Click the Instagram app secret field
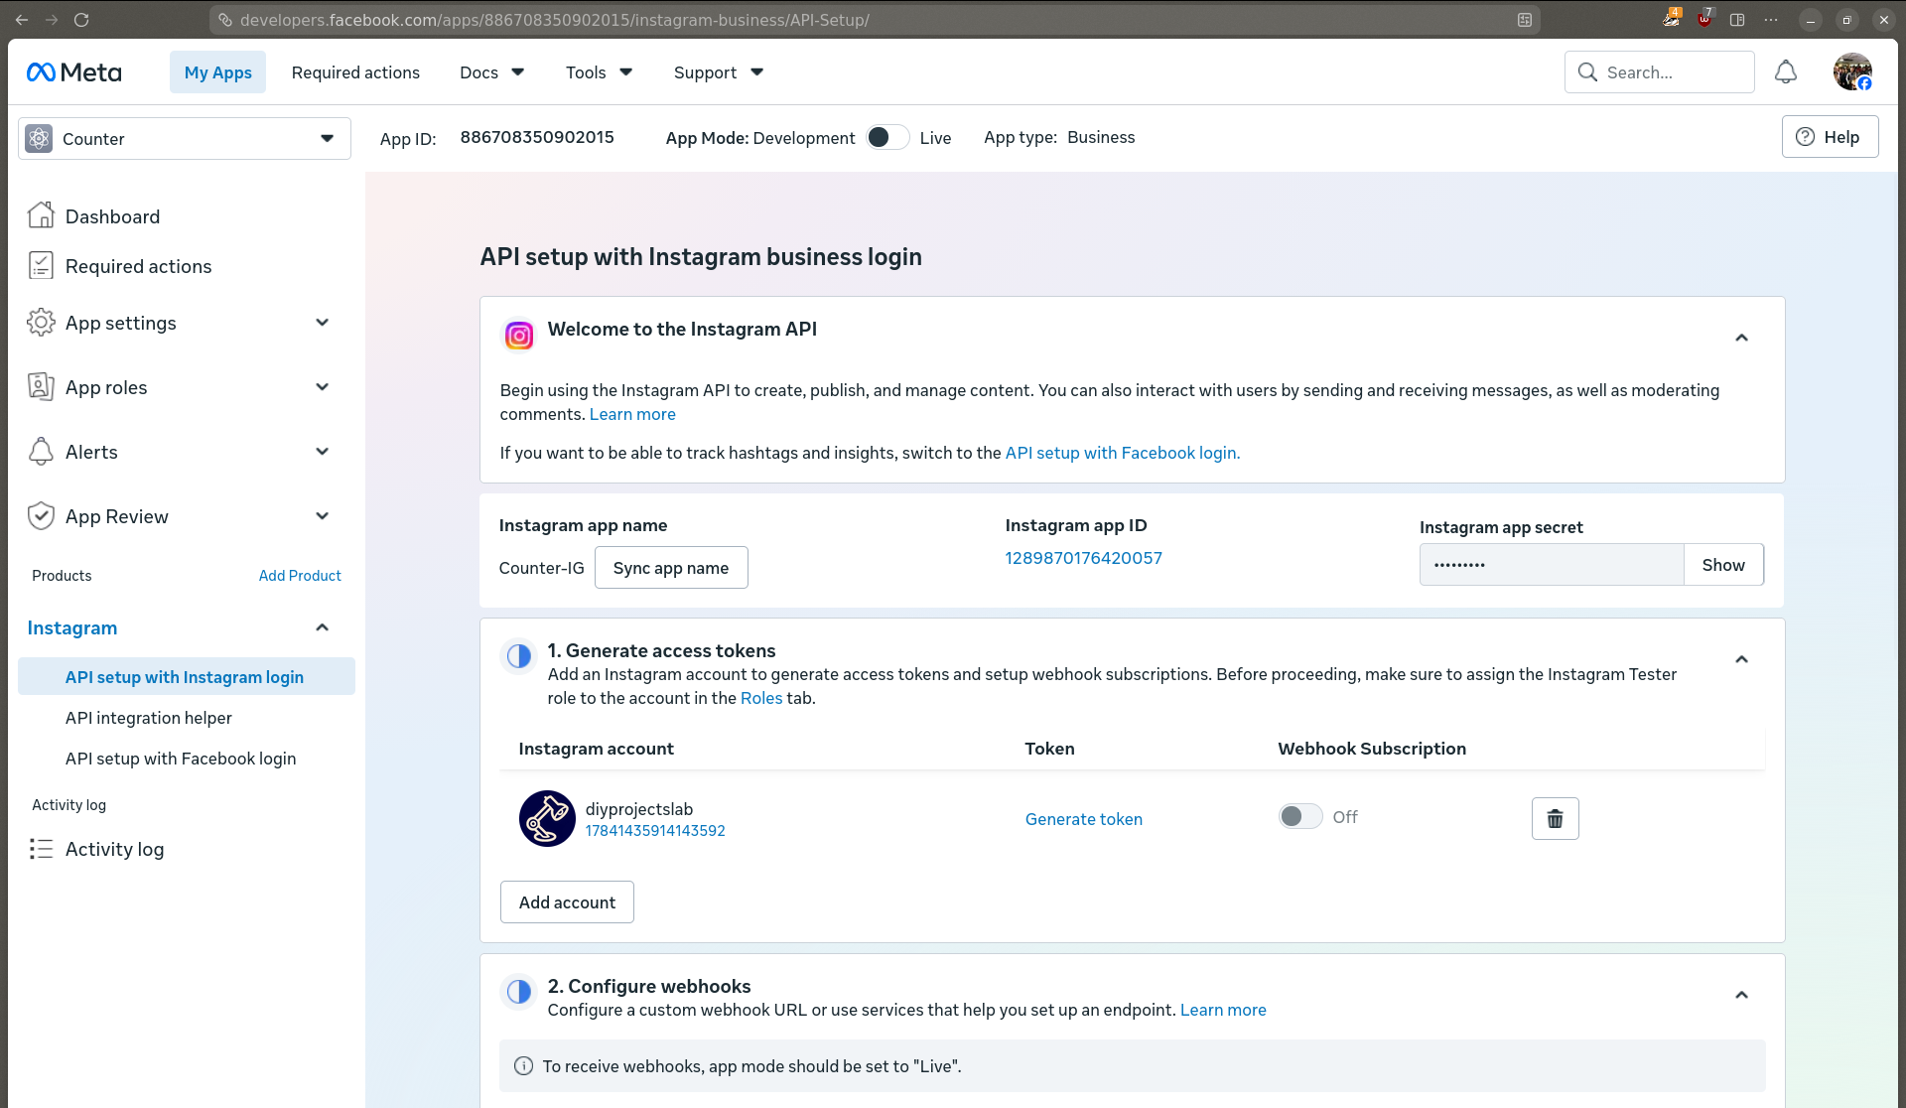 pyautogui.click(x=1552, y=565)
